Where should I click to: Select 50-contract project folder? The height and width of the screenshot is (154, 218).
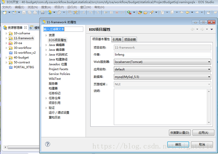coord(22,63)
